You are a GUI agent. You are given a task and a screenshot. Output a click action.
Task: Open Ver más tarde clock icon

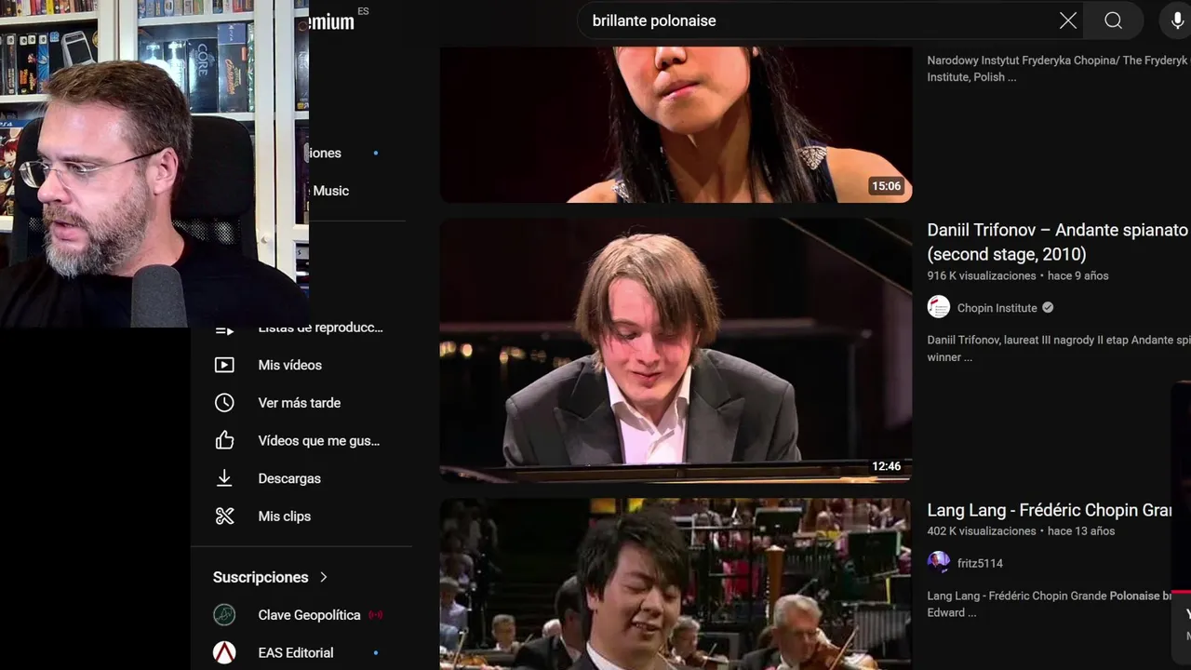coord(224,403)
